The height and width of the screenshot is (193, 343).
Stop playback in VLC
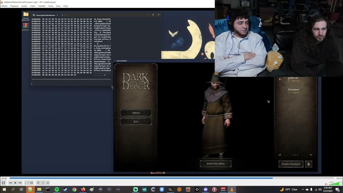coord(15,183)
